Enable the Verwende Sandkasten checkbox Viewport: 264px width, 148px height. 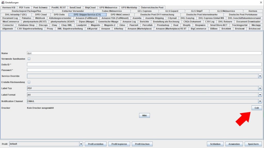pyautogui.click(x=29, y=59)
